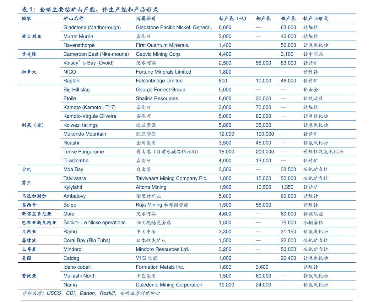Select the country cell "马达加斯加"
Screen dimensions: 374x302
click(34, 196)
